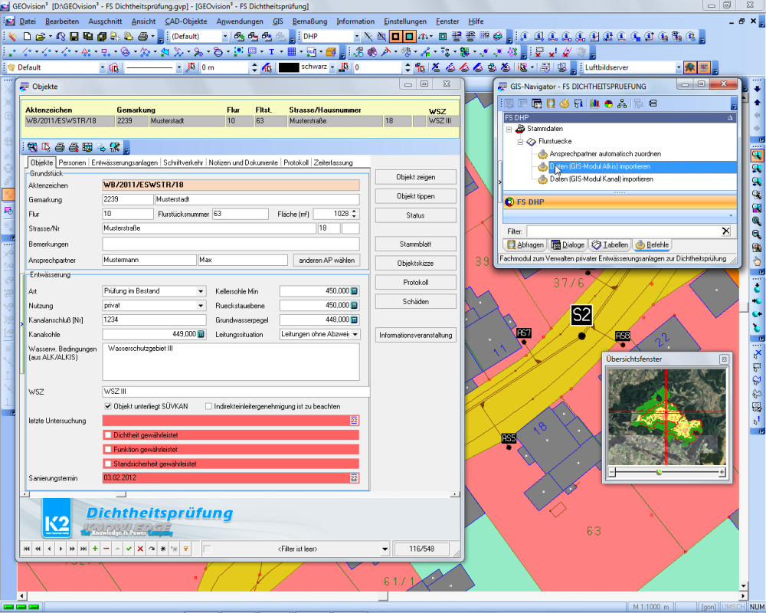Image resolution: width=766 pixels, height=613 pixels.
Task: Switch to the Personen tab
Action: click(x=72, y=162)
